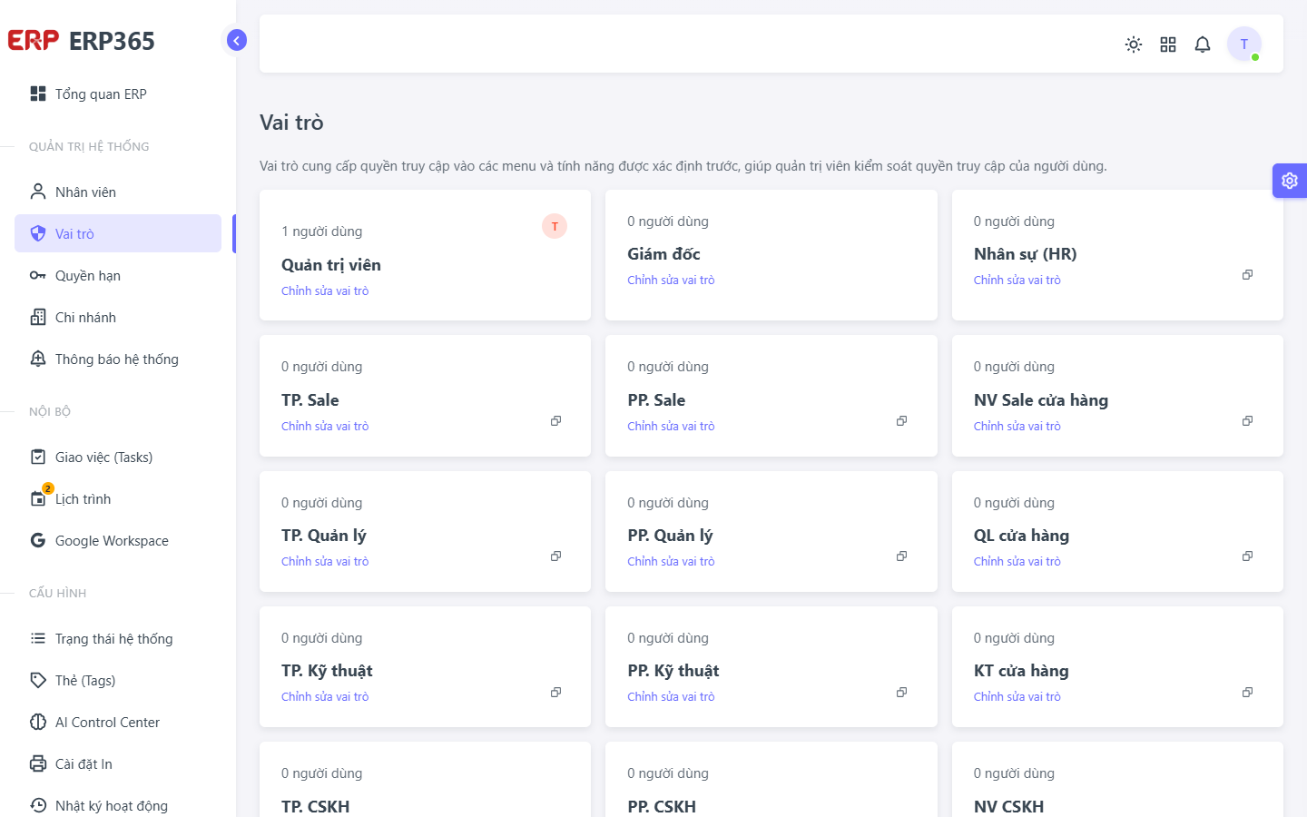Copy the Nhân sự (HR) role icon

click(1247, 275)
